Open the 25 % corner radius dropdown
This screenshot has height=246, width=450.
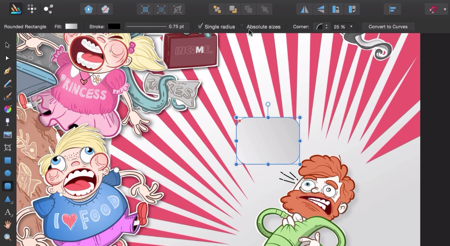coord(344,26)
